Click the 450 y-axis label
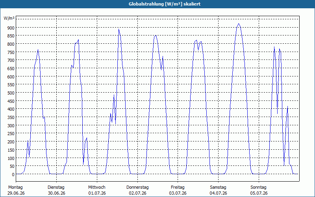 (x=11, y=101)
